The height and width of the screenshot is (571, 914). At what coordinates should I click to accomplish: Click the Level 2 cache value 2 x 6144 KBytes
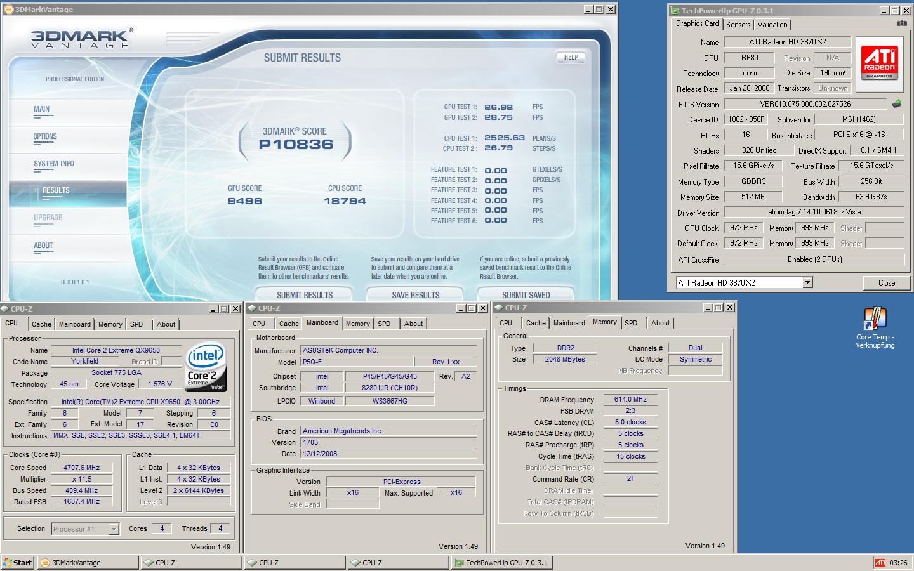(x=199, y=490)
